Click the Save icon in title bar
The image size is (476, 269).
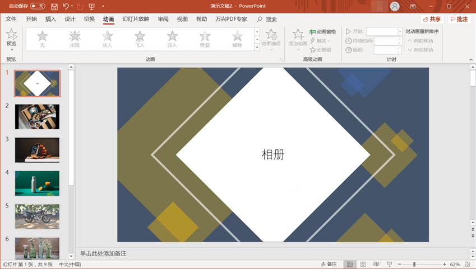54,6
